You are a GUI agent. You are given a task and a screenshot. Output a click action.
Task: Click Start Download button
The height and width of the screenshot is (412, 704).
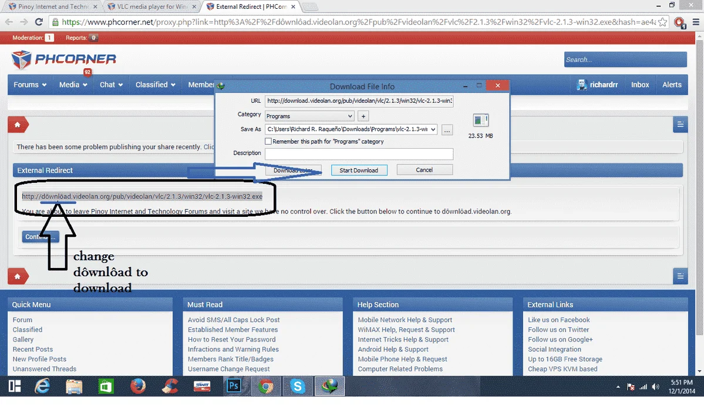(359, 170)
